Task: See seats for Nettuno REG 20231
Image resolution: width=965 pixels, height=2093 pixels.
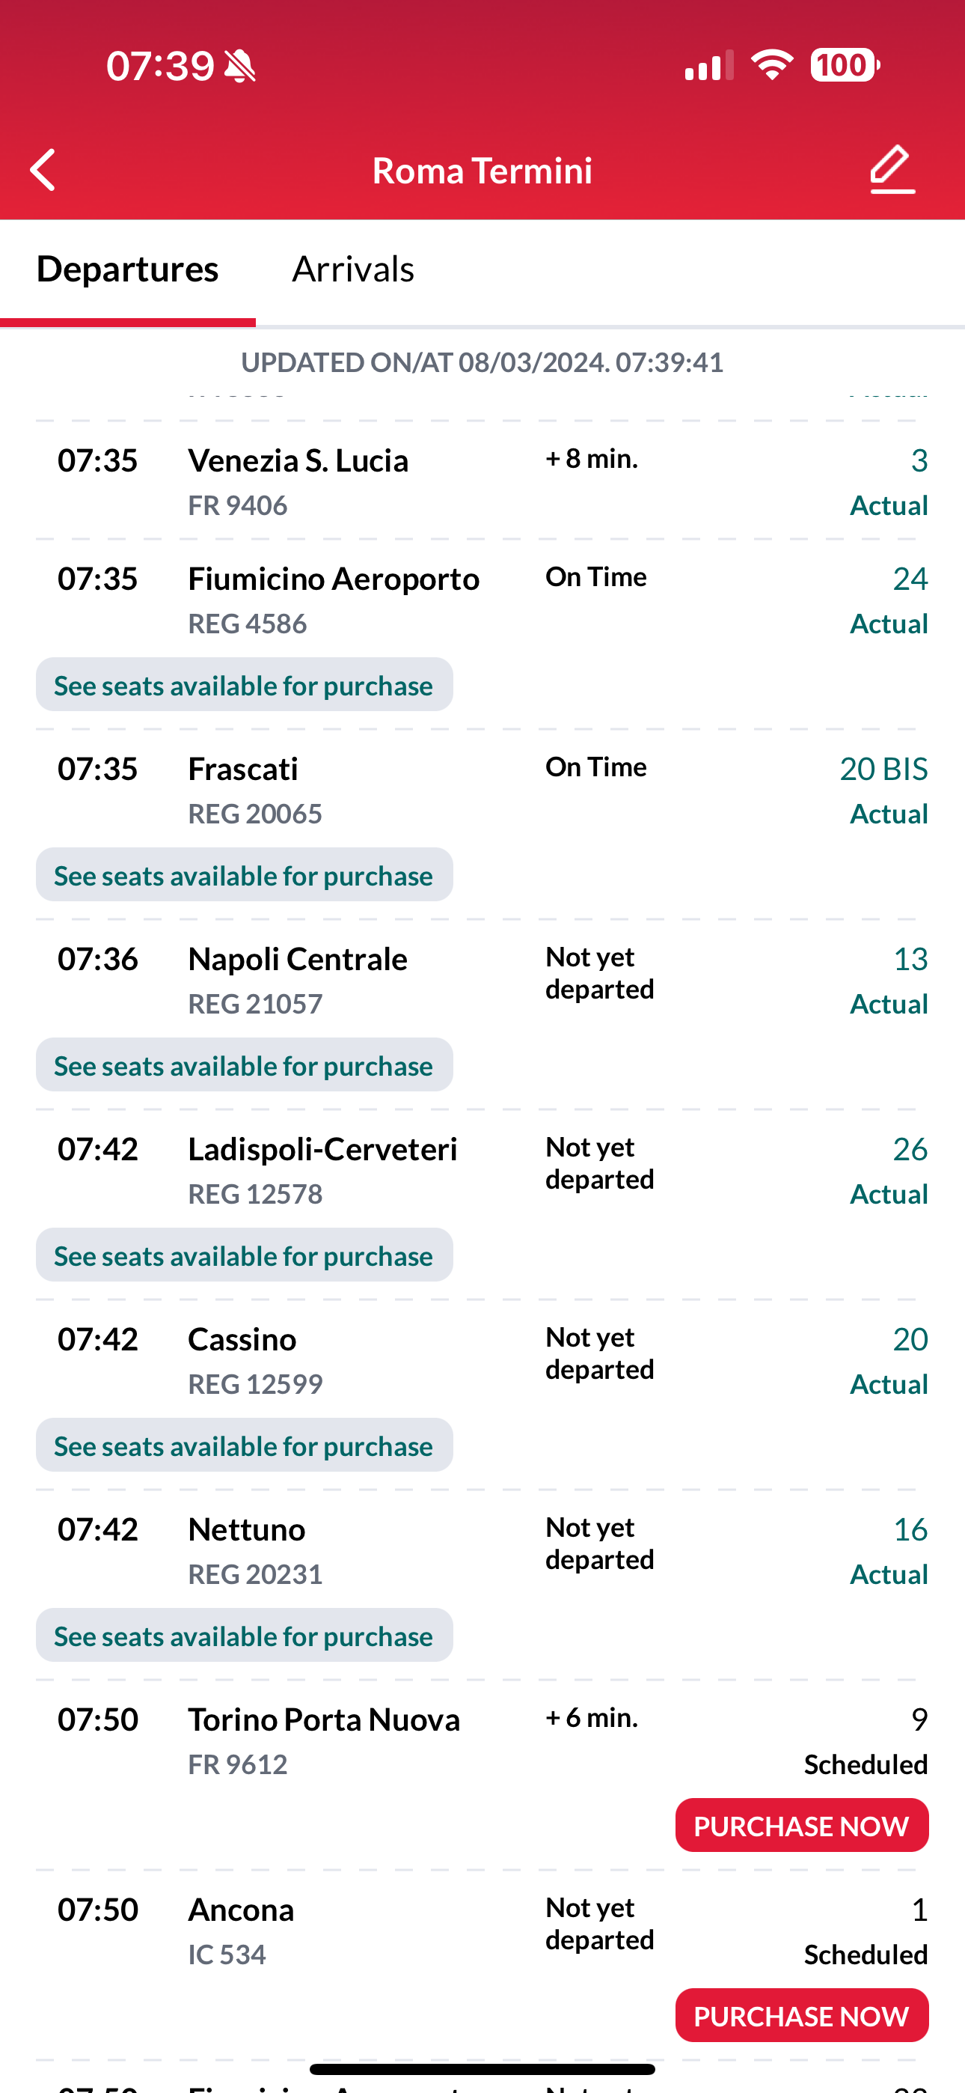Action: [244, 1636]
